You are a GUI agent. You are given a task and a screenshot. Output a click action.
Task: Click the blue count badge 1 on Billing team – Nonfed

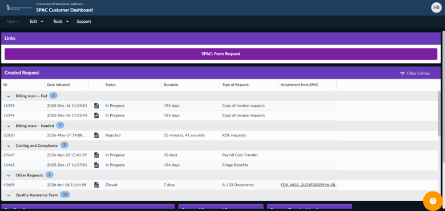click(x=60, y=125)
